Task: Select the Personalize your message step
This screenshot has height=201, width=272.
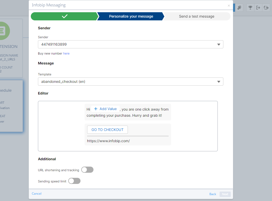Action: point(131,16)
